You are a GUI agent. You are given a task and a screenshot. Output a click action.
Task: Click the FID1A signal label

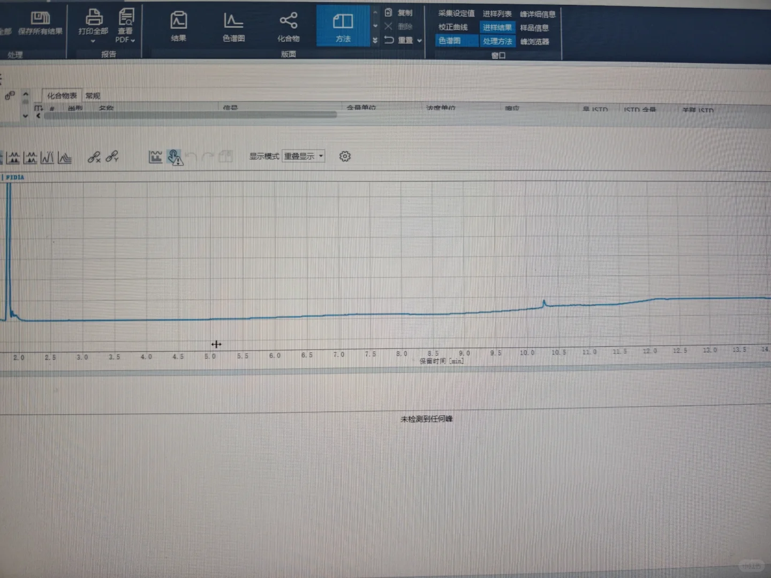coord(14,177)
